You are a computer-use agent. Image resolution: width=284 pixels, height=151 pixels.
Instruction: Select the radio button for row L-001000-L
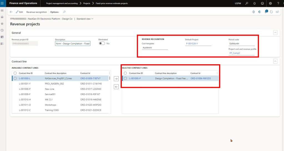tap(15, 78)
